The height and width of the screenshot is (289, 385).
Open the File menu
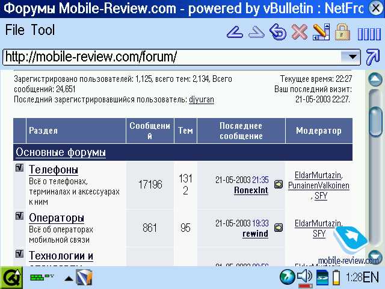tap(15, 30)
